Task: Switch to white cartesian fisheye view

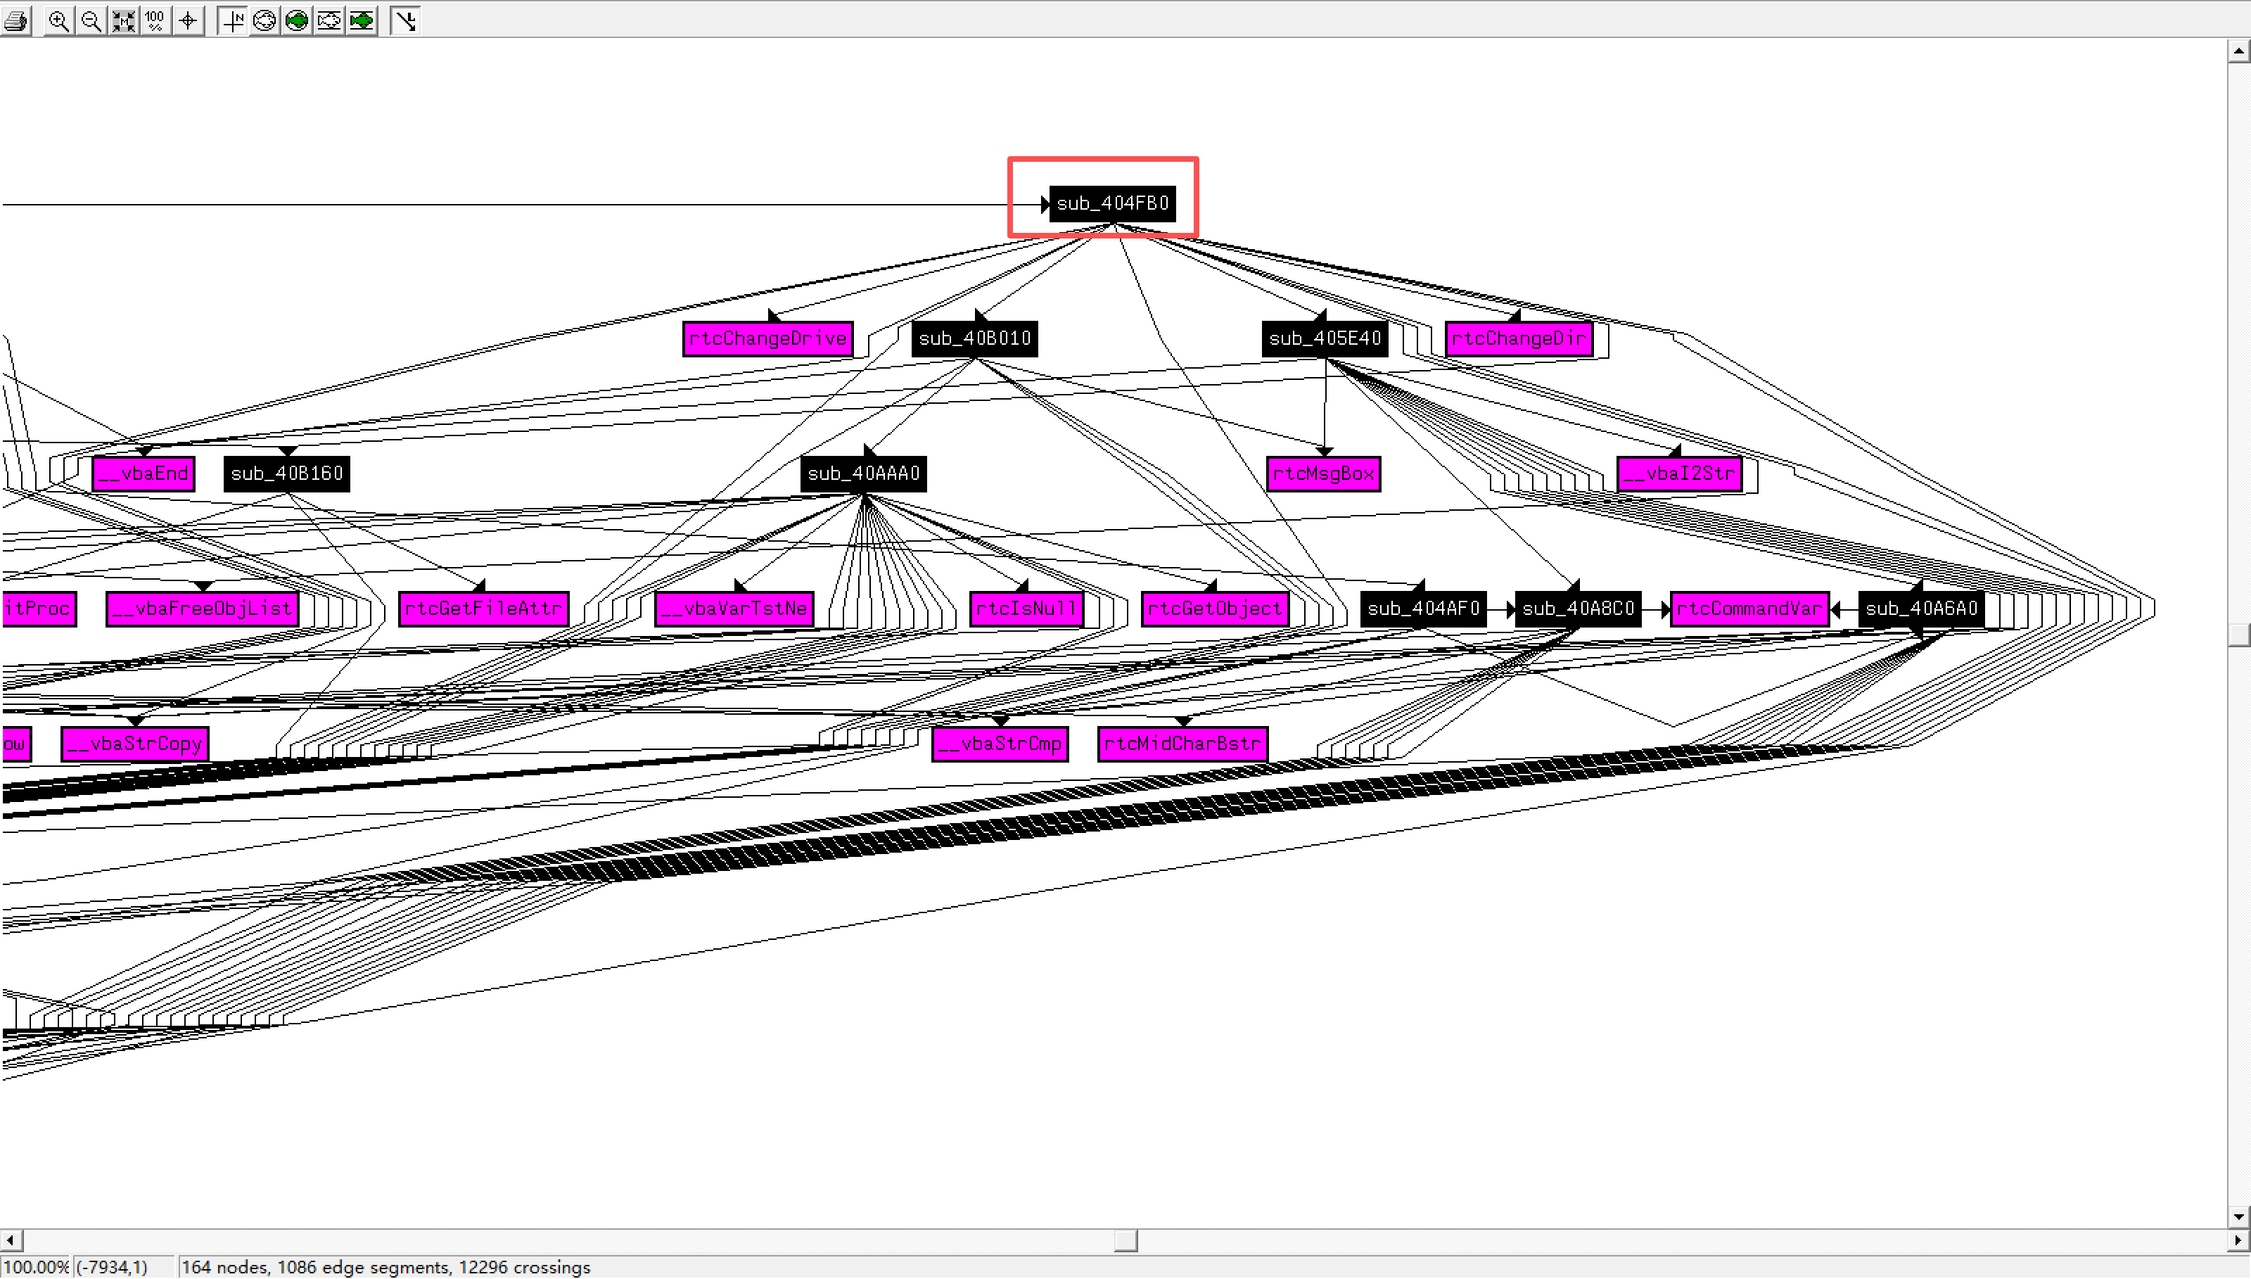Action: 329,20
